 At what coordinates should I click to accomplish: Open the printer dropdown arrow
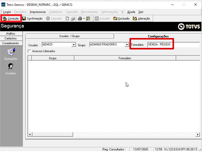(84, 18)
